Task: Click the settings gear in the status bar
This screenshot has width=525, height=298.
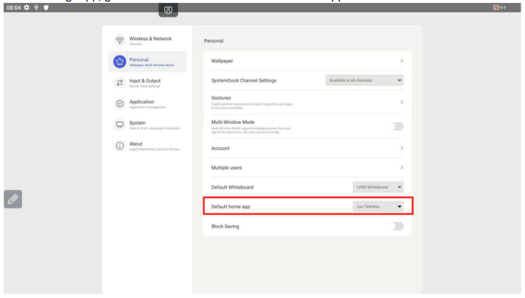Action: [x=27, y=8]
